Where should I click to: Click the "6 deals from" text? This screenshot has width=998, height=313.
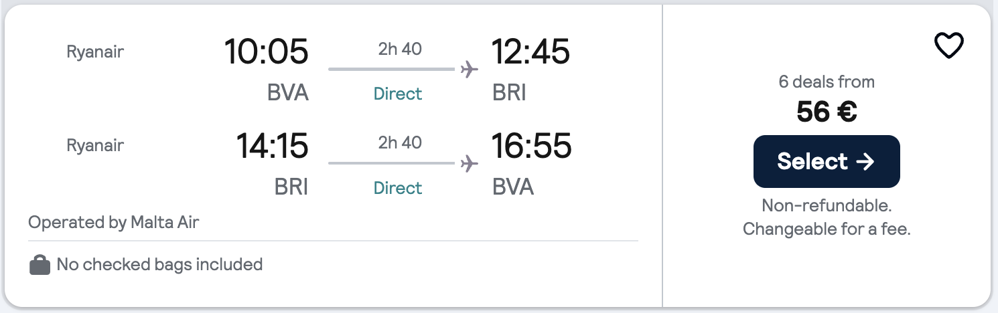tap(827, 82)
